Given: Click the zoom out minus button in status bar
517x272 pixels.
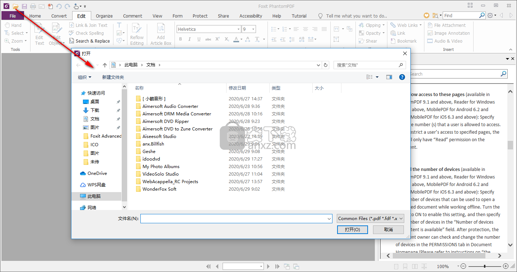Looking at the screenshot, I should 463,266.
